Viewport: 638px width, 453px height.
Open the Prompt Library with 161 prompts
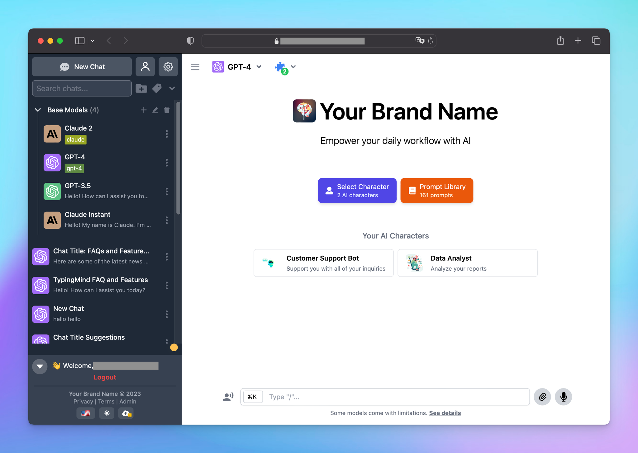(437, 190)
